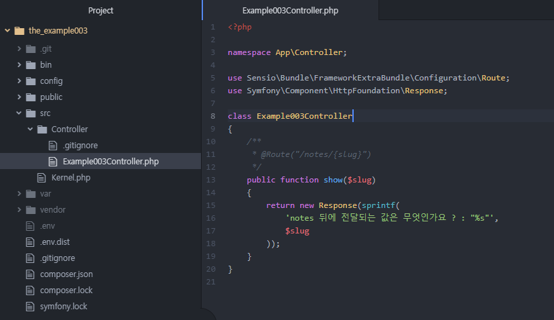This screenshot has width=554, height=320.
Task: Expand the public folder chevron
Action: (18, 97)
